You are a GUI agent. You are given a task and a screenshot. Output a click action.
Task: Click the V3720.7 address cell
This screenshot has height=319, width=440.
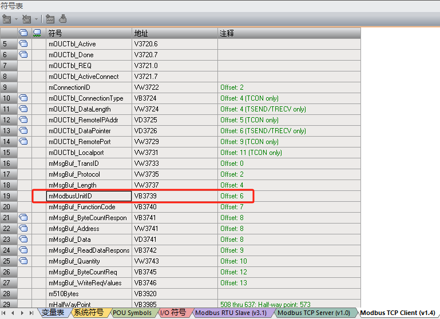[x=175, y=55]
